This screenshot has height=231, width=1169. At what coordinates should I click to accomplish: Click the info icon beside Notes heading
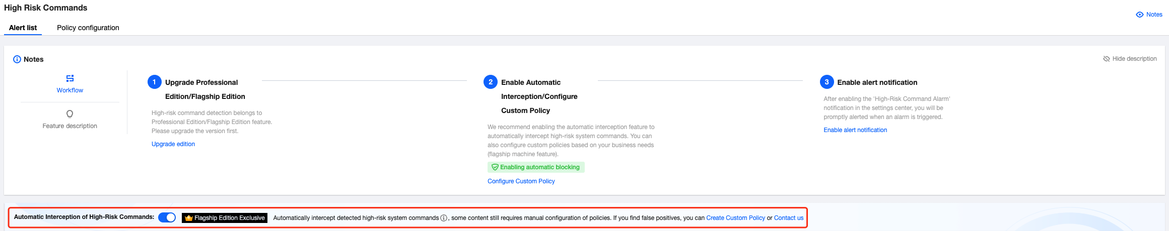17,59
